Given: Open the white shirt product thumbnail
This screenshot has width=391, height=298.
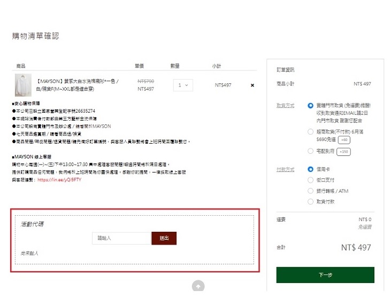Looking at the screenshot, I should pyautogui.click(x=24, y=85).
